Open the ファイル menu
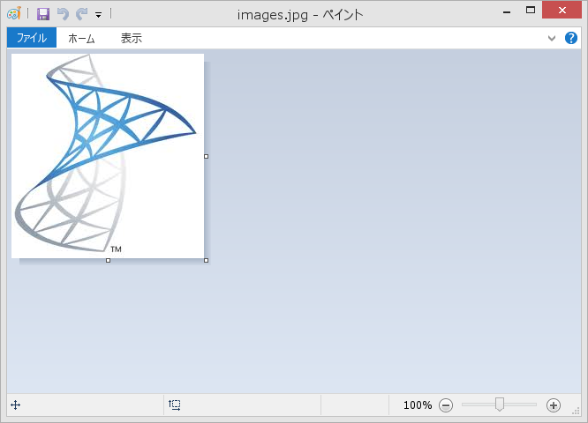The width and height of the screenshot is (588, 423). tap(32, 37)
